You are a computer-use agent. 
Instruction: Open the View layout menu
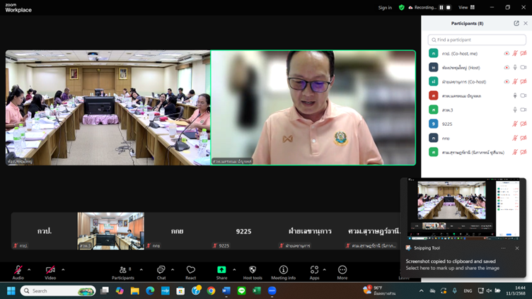pos(467,8)
